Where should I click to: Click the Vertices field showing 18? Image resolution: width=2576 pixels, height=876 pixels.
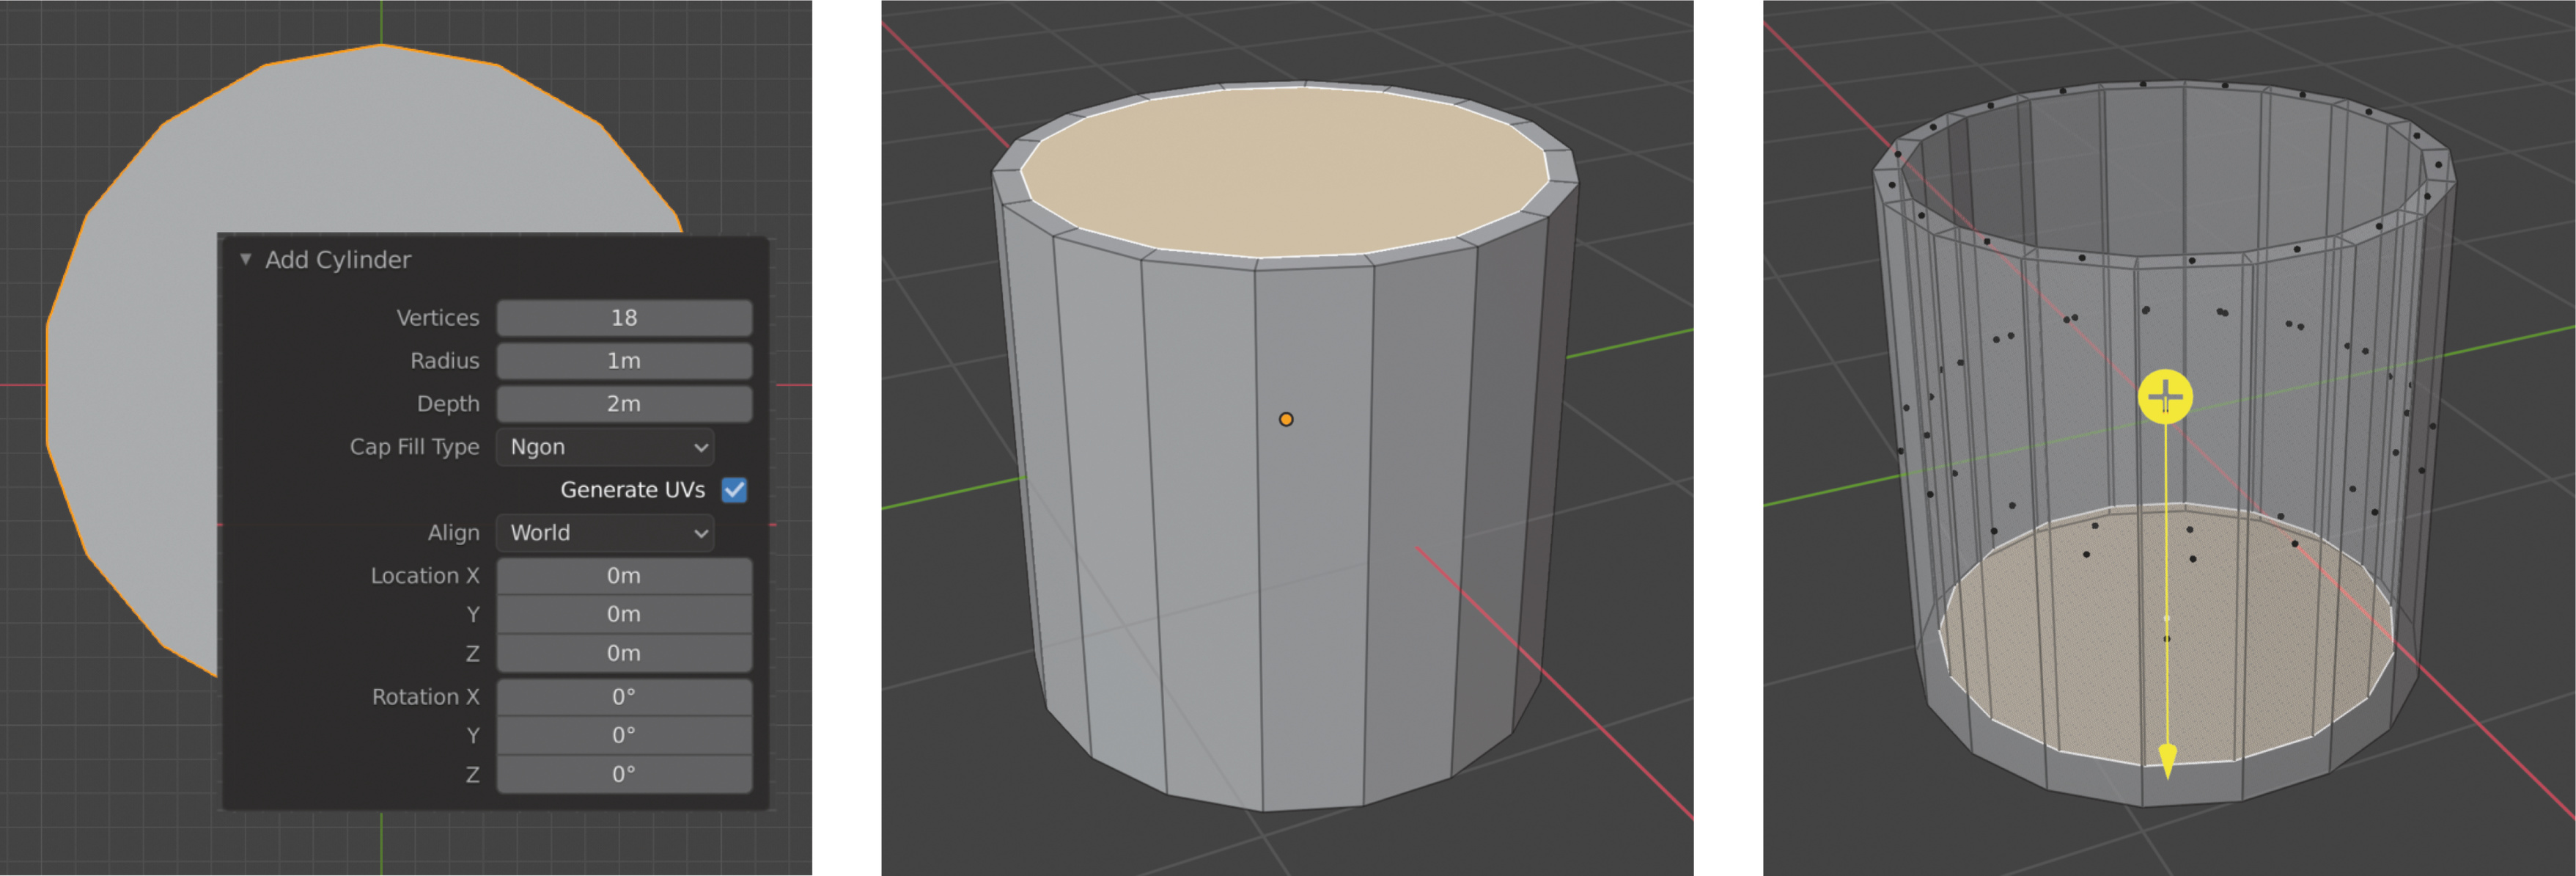(x=623, y=318)
